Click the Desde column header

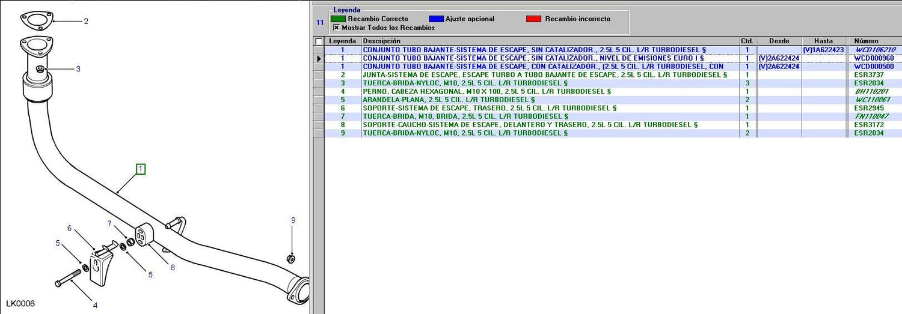pos(779,41)
